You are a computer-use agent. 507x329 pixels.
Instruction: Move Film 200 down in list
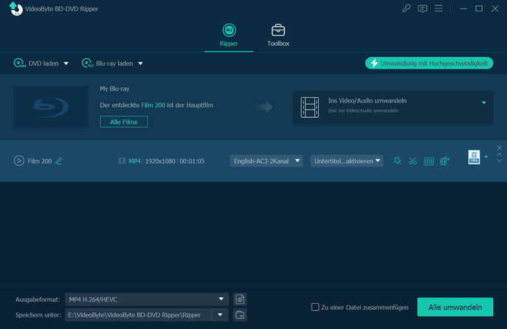pos(499,161)
